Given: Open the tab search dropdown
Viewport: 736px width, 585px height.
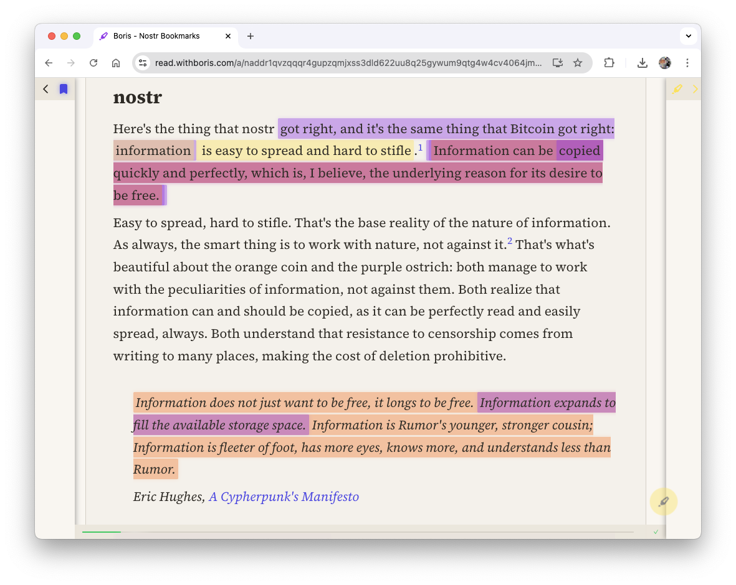Looking at the screenshot, I should [x=688, y=36].
